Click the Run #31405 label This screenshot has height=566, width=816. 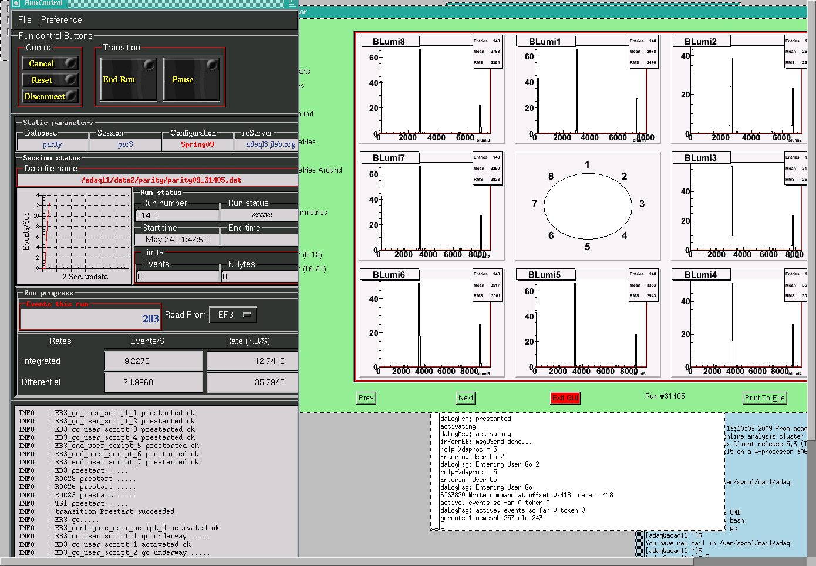(x=665, y=396)
